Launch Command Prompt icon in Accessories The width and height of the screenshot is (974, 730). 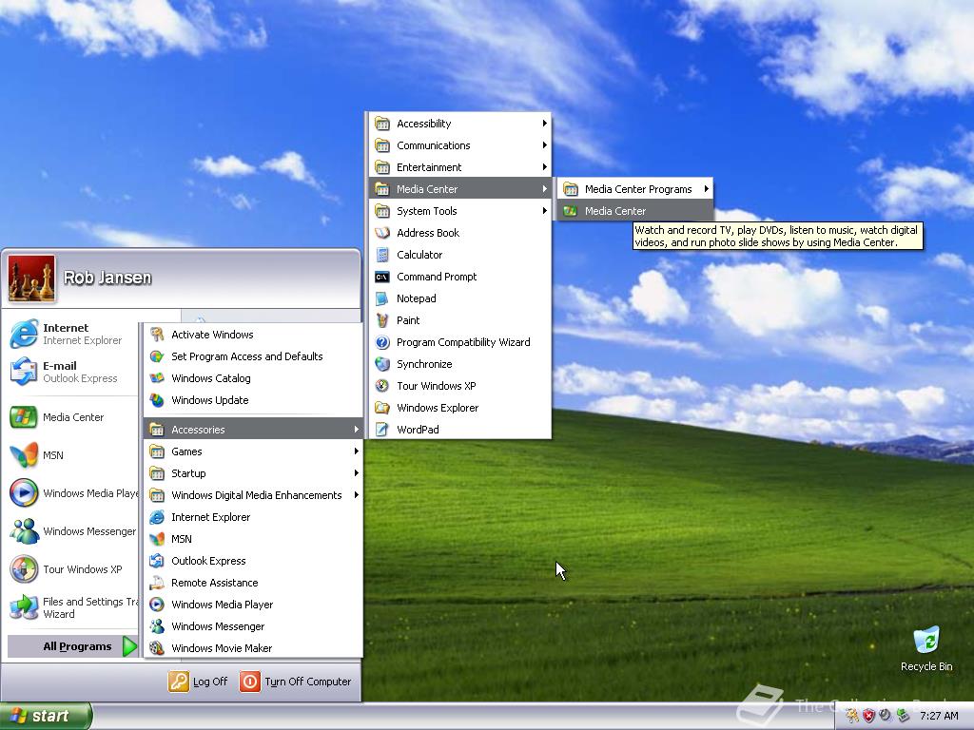click(x=382, y=277)
